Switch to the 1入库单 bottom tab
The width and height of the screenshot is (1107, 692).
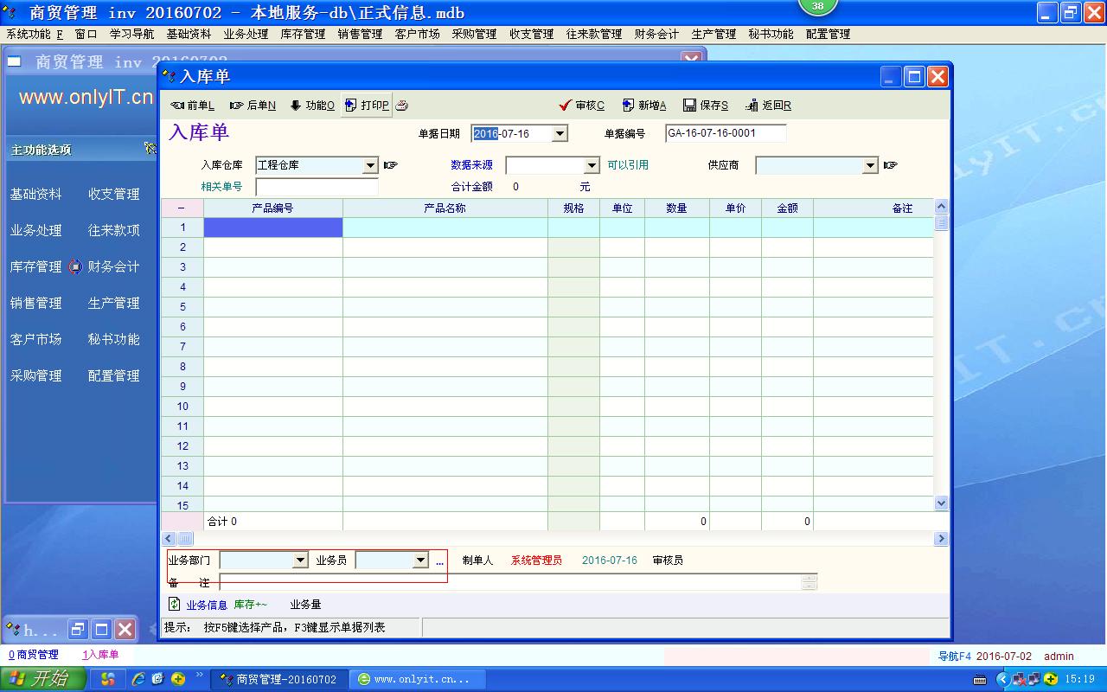click(100, 656)
